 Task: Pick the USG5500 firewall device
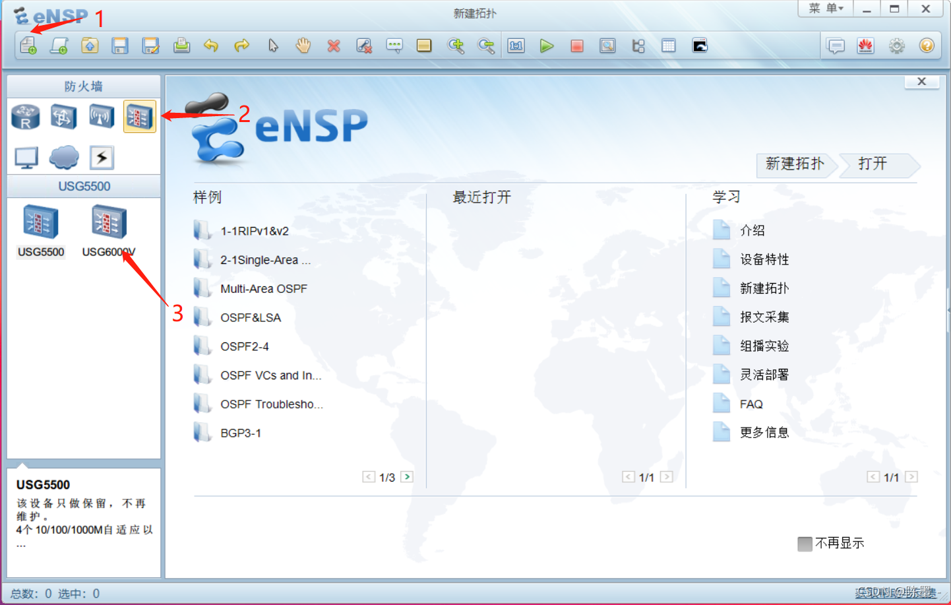[x=41, y=231]
